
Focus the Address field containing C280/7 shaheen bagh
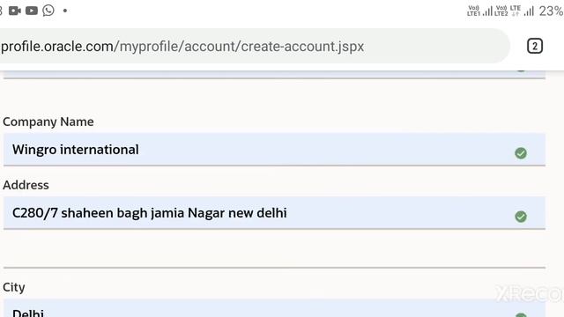pyautogui.click(x=274, y=213)
